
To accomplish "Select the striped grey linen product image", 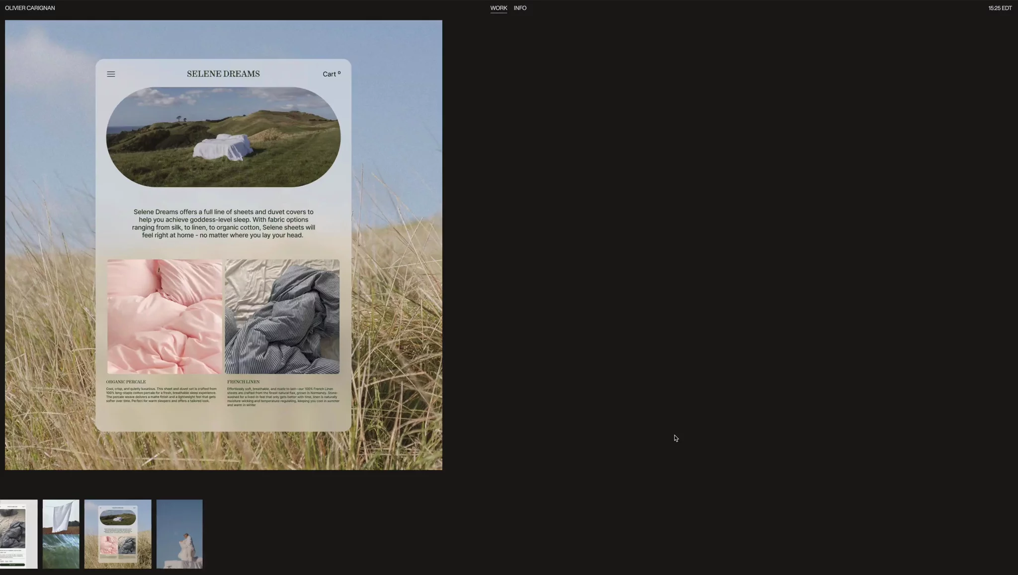I will (x=282, y=316).
